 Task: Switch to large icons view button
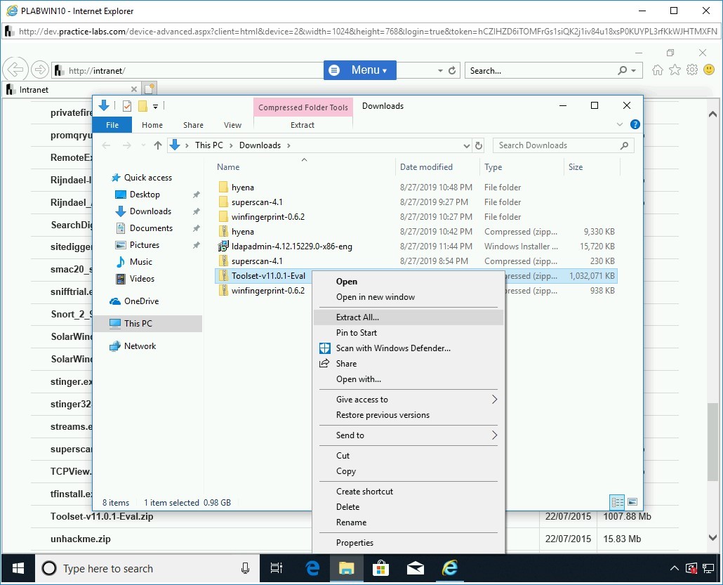pos(632,502)
